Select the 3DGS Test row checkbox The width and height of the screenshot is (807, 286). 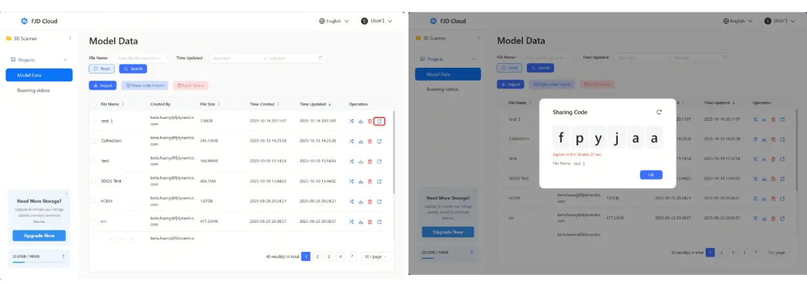(94, 181)
